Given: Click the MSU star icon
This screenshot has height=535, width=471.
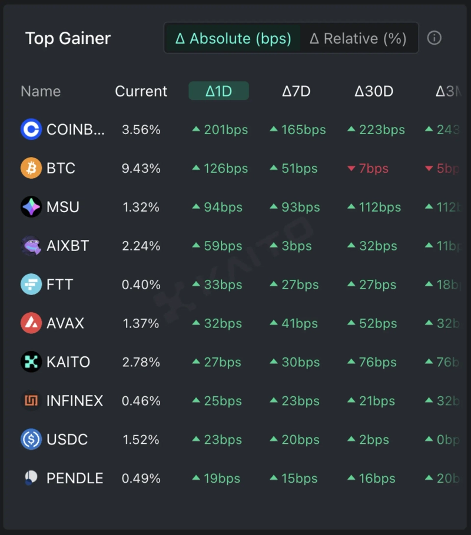Looking at the screenshot, I should (31, 207).
